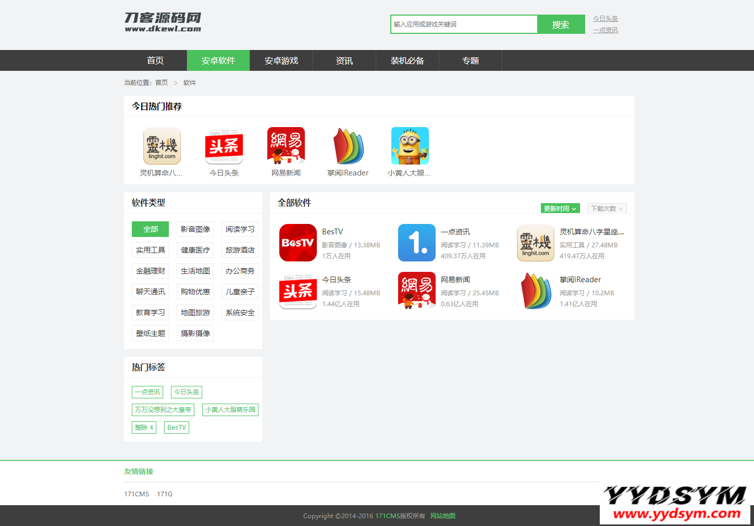Focus the app keyword search field
Image resolution: width=754 pixels, height=526 pixels.
tap(464, 24)
